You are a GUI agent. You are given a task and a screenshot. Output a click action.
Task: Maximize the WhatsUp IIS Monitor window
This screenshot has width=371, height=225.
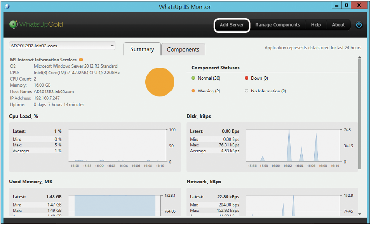point(347,5)
